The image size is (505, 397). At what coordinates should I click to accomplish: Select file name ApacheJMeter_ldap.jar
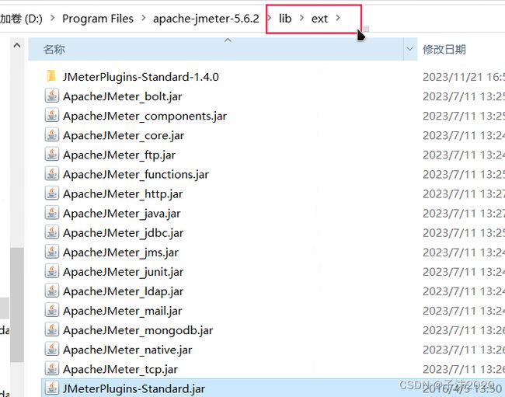coord(123,291)
